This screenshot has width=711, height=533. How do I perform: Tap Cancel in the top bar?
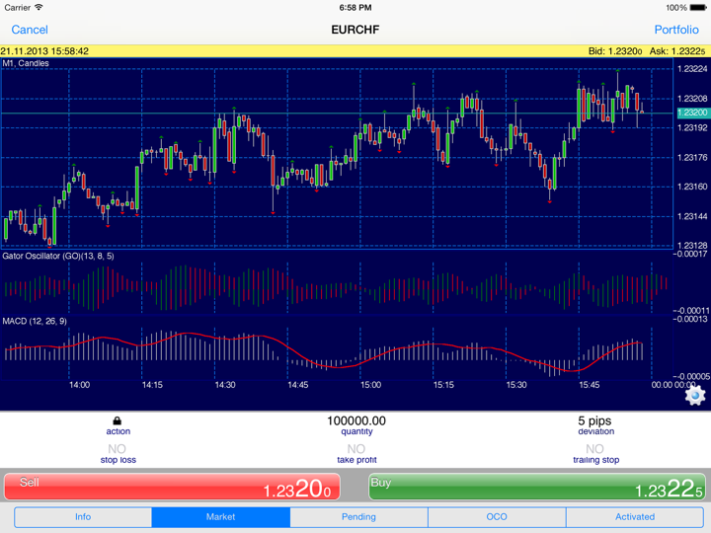coord(30,30)
